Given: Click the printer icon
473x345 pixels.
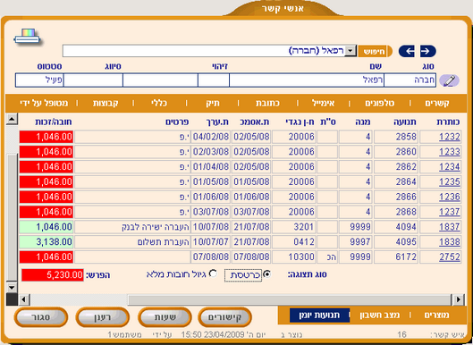Looking at the screenshot, I should pos(27,37).
